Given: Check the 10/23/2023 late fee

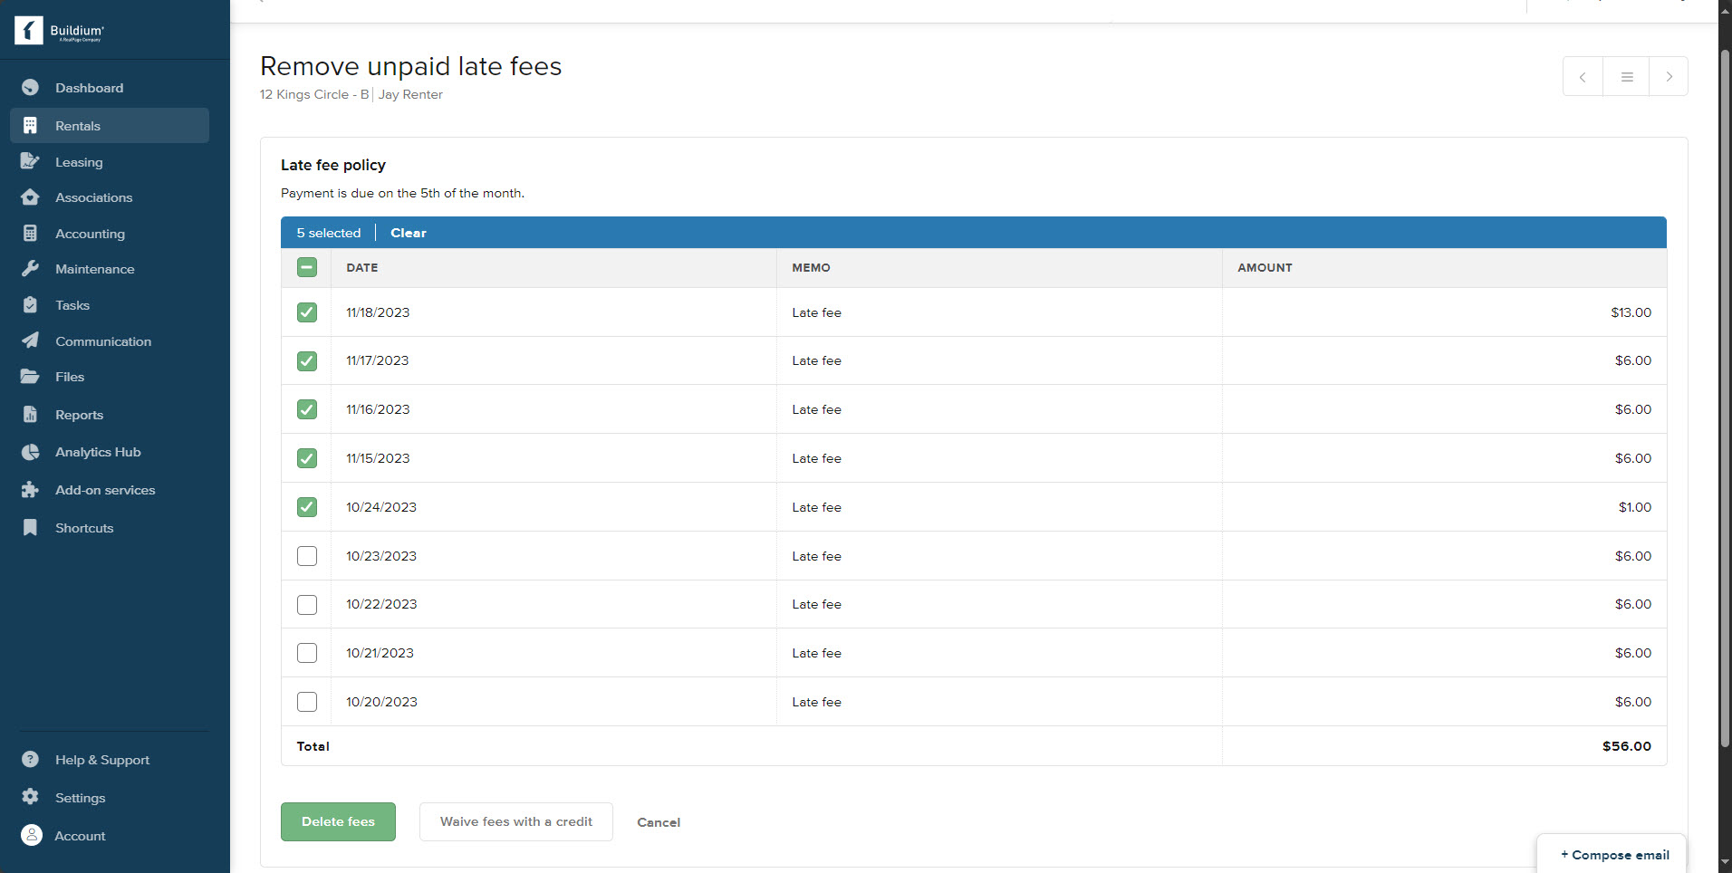Looking at the screenshot, I should 307,556.
